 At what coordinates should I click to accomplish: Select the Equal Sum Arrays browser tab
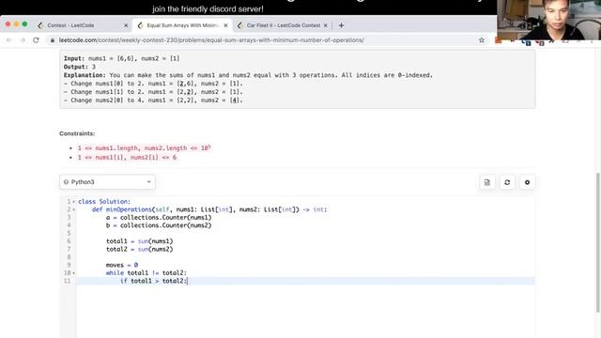tap(182, 25)
